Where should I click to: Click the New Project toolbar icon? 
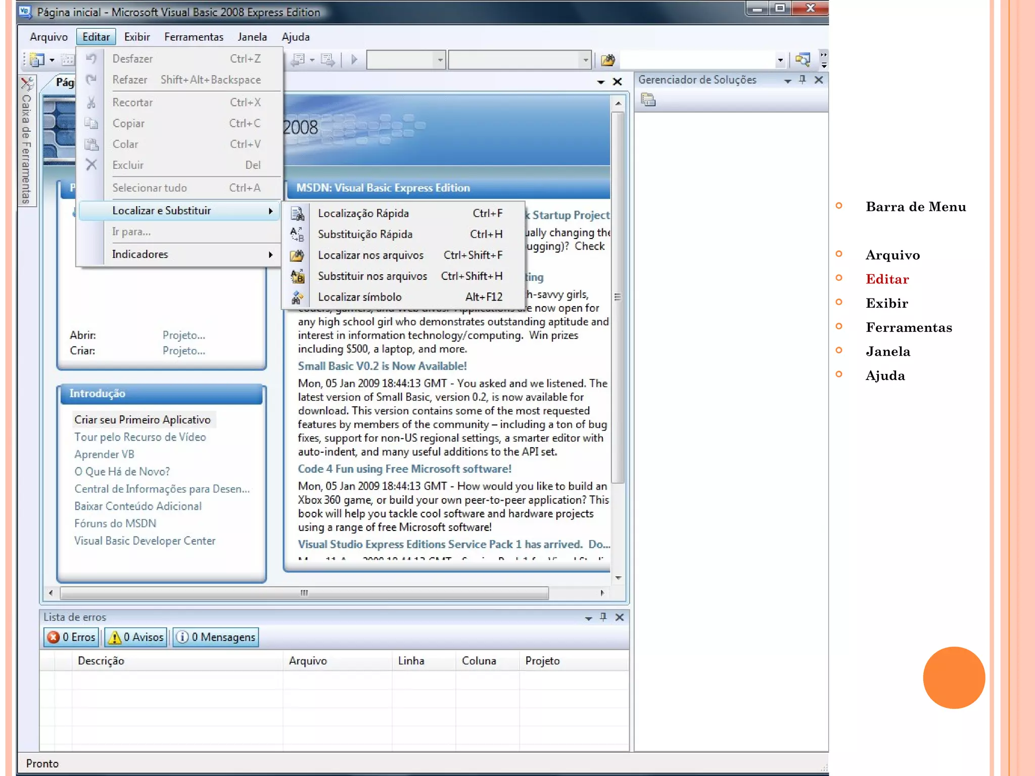(37, 60)
